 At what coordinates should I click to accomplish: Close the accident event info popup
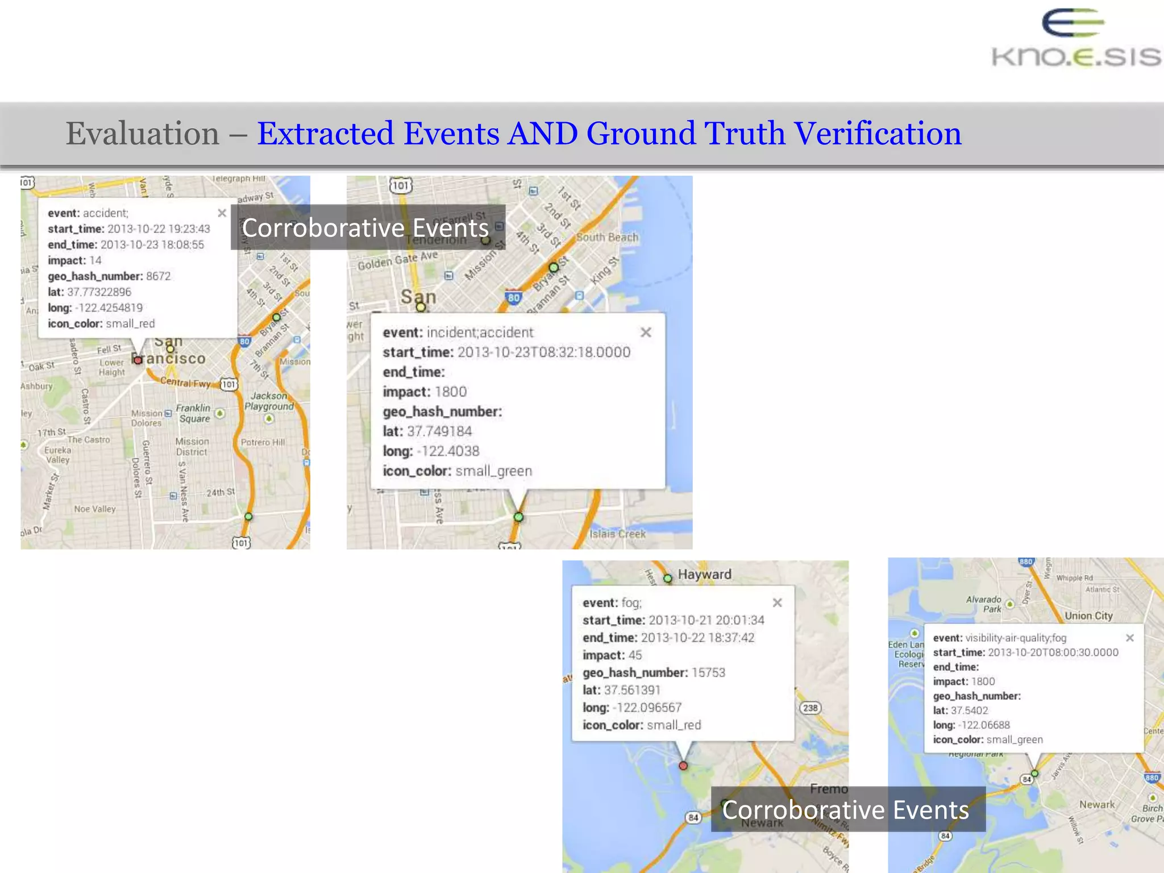tap(222, 213)
